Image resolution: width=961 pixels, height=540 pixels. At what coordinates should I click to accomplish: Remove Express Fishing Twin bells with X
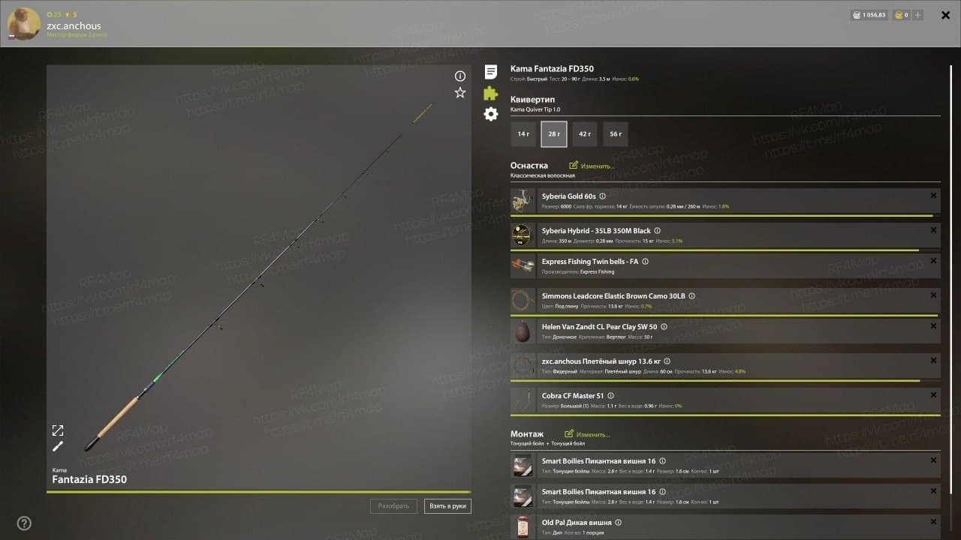(x=933, y=261)
